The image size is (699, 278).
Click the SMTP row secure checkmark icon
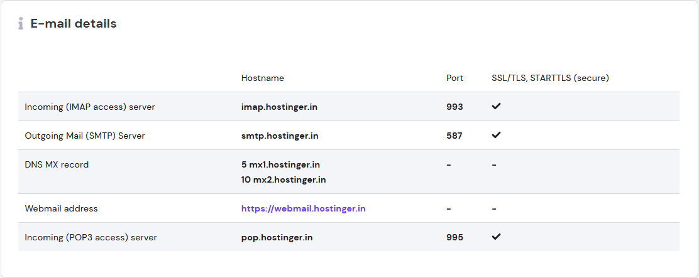point(496,135)
